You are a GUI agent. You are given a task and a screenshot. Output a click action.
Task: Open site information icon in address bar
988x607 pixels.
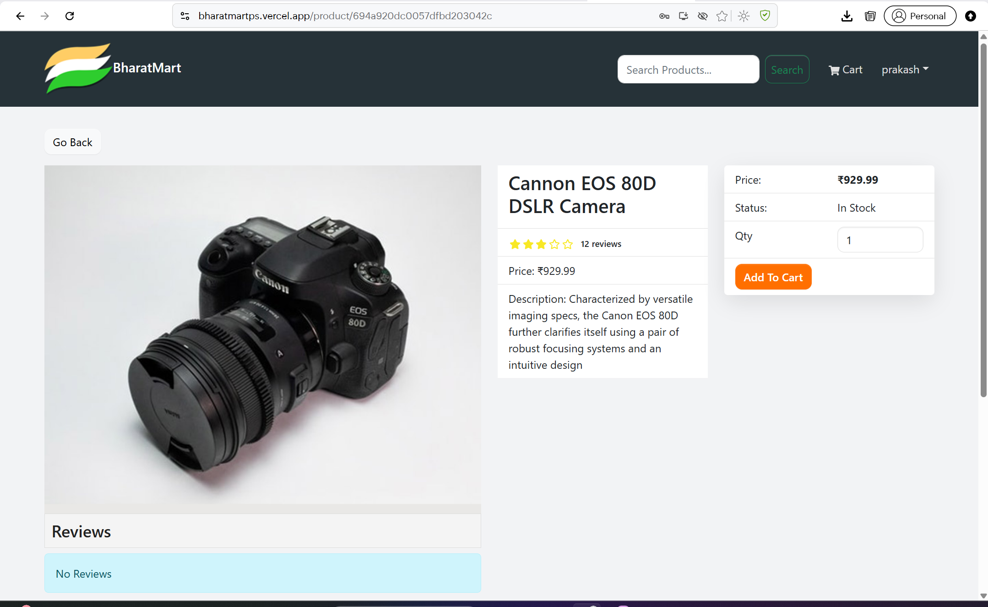[x=185, y=16]
